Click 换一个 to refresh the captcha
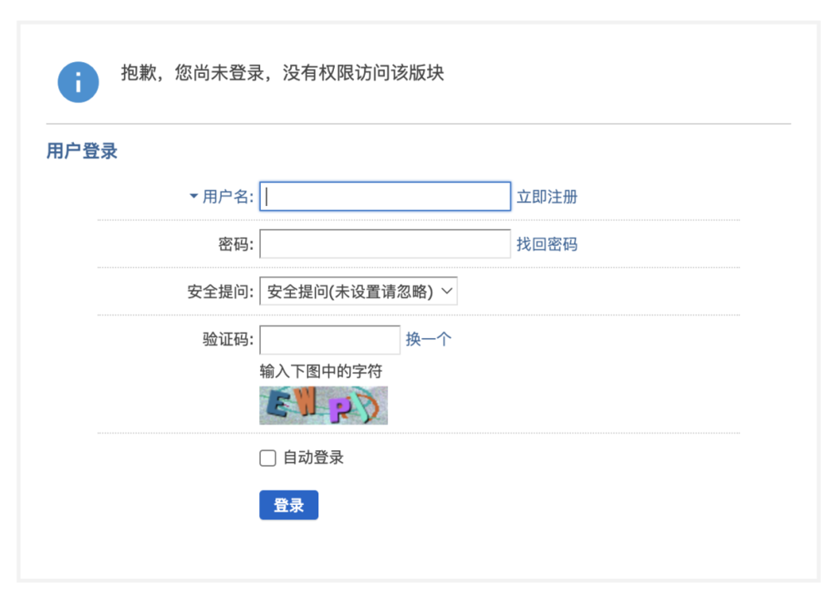 (428, 339)
